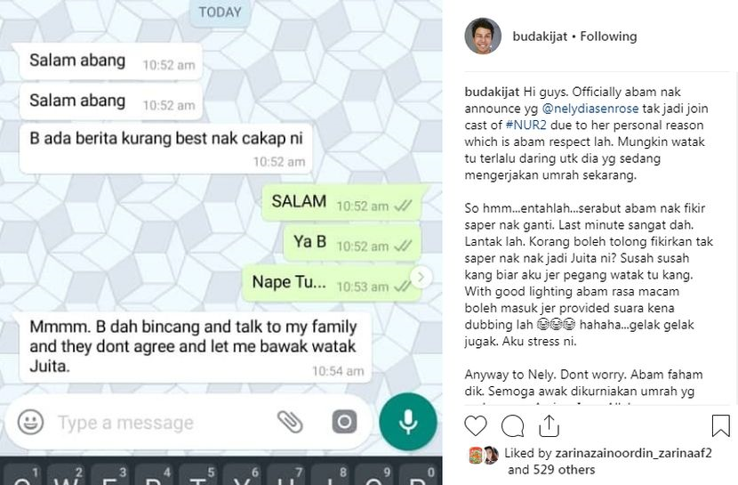Like the post with the heart icon
The width and height of the screenshot is (738, 485).
[476, 425]
